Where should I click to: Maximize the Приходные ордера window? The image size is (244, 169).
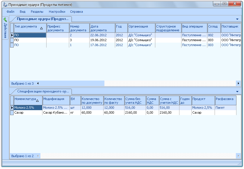coord(225,4)
